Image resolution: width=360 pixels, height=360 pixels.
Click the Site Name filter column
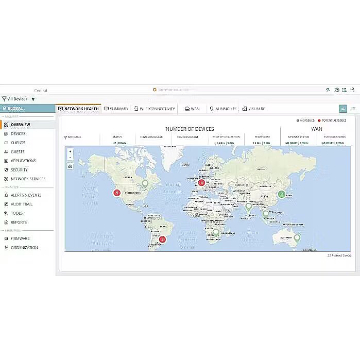point(73,137)
